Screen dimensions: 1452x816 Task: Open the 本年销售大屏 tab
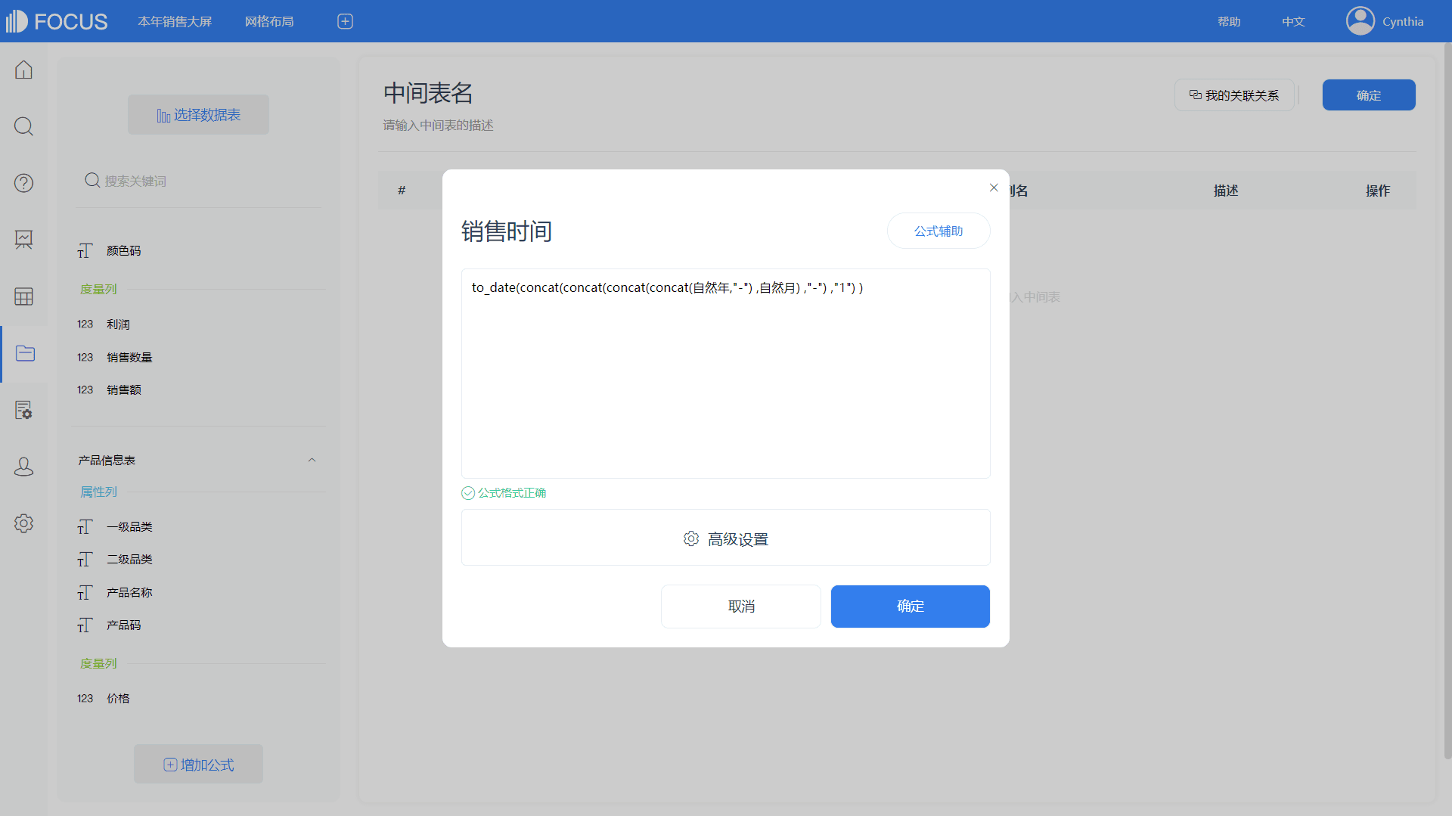pyautogui.click(x=175, y=21)
